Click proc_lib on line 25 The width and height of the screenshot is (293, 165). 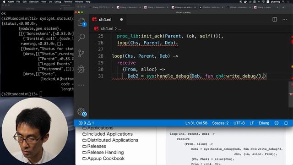(x=128, y=36)
